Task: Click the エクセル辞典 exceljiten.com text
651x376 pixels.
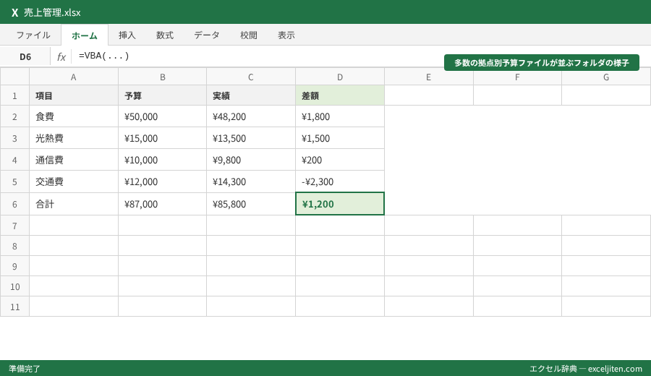Action: point(586,369)
